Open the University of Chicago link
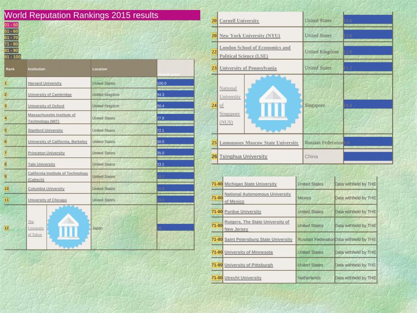417x313 pixels. point(47,200)
